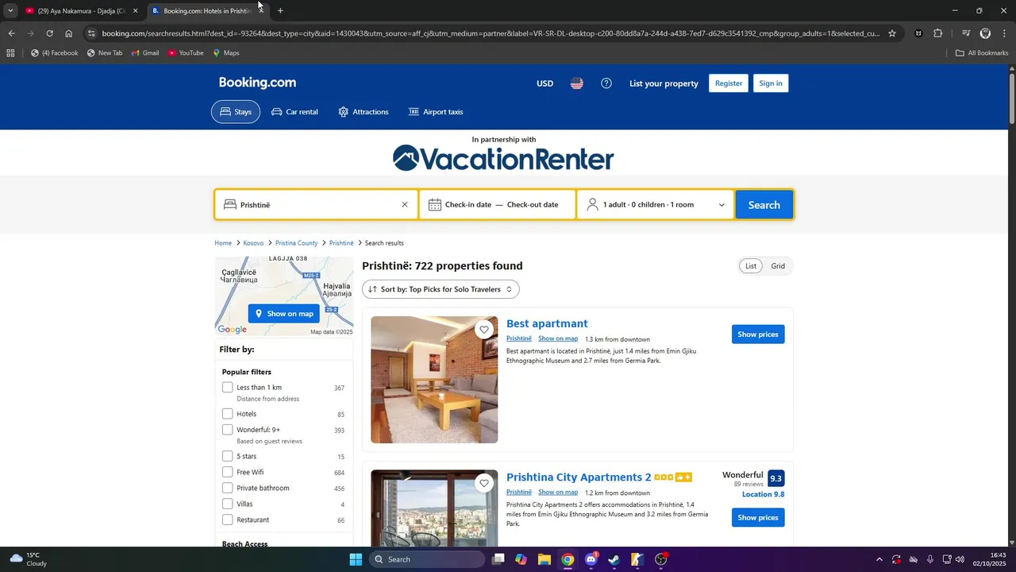Open Discord from the taskbar
The height and width of the screenshot is (572, 1016).
point(591,559)
